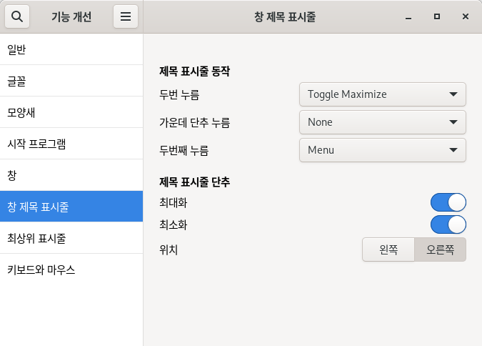Click the 가운데 단추 누름 label
482x346 pixels.
click(x=194, y=123)
